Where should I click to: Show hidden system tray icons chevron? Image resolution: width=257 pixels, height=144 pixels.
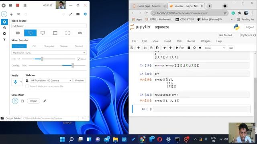[195, 139]
